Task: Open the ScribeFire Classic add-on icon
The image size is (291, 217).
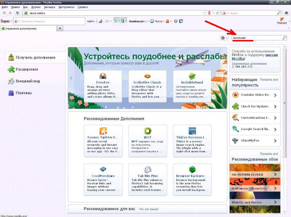Action: pyautogui.click(x=147, y=76)
